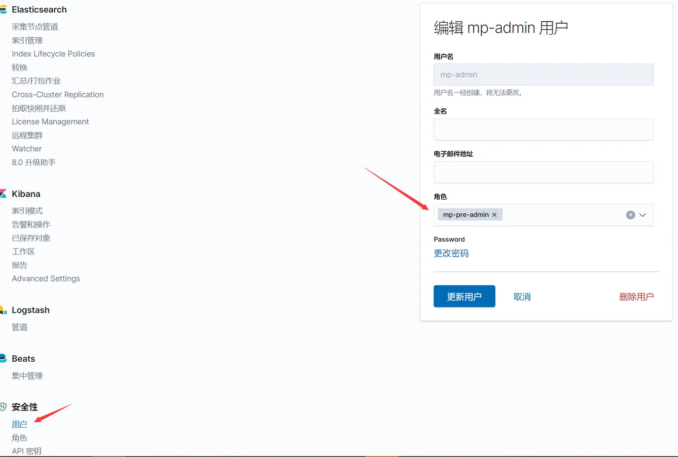Click the disabled 用户名 field mp-admin

pyautogui.click(x=543, y=74)
